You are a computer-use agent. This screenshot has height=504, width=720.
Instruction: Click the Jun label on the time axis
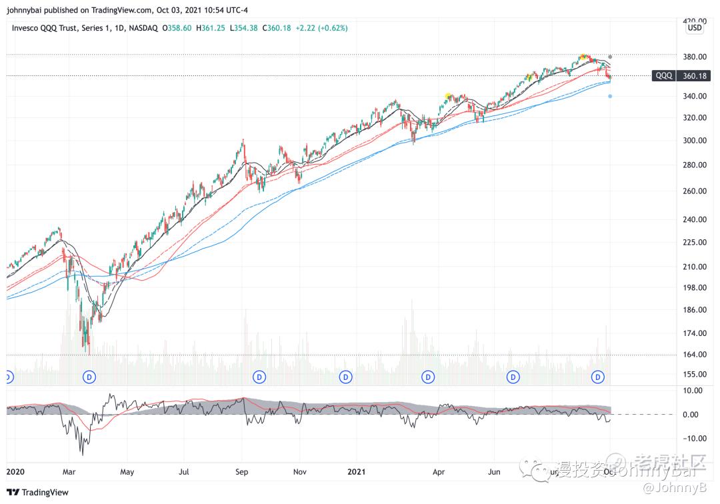click(x=494, y=472)
